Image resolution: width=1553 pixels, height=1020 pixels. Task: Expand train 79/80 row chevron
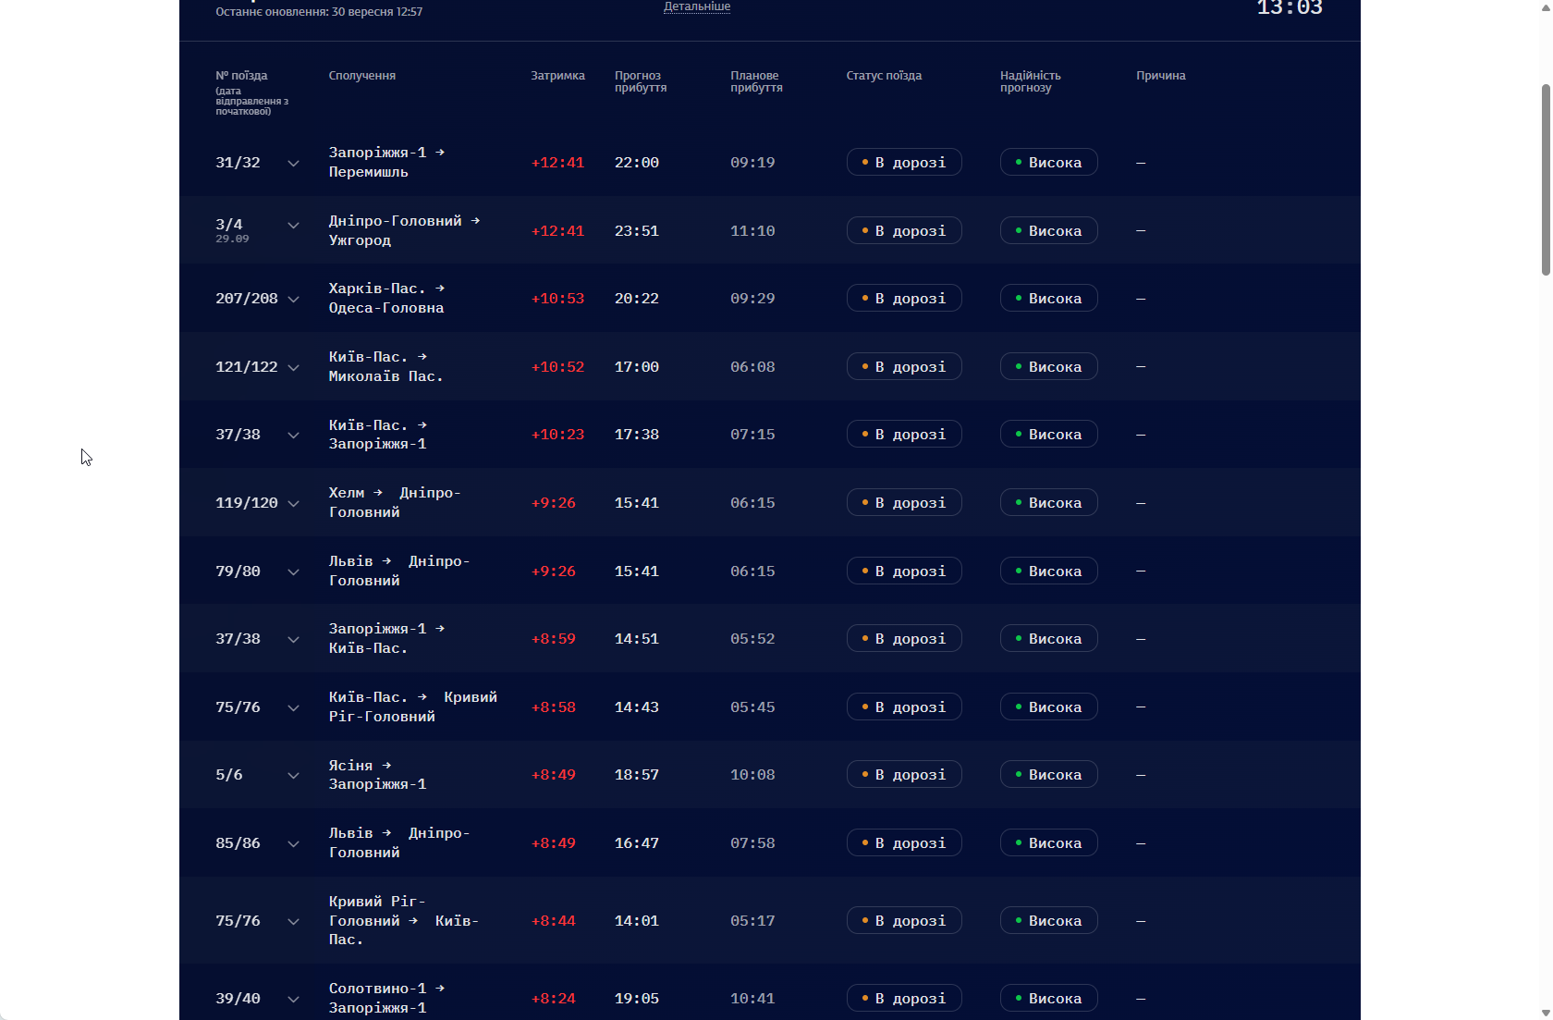tap(293, 572)
